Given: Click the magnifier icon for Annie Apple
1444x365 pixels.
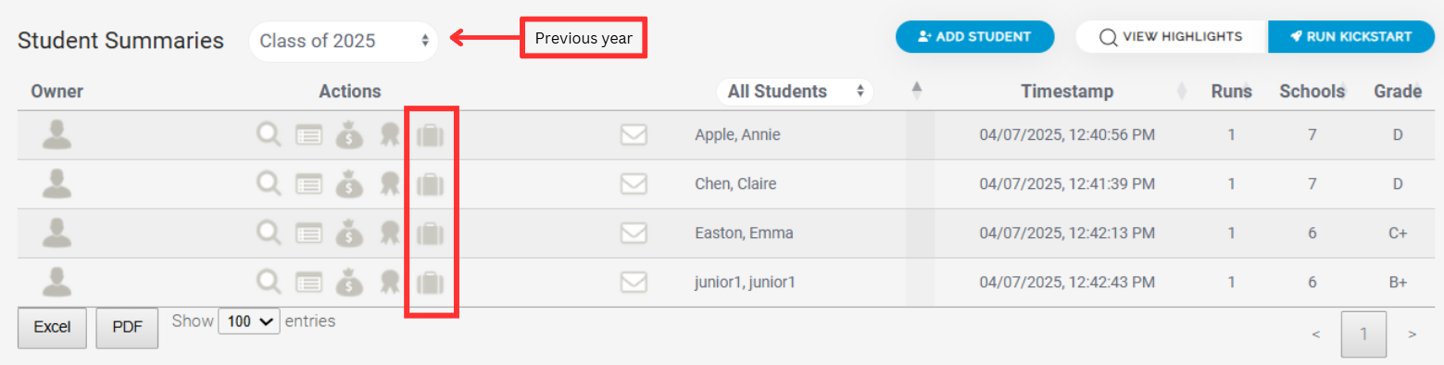Looking at the screenshot, I should click(269, 135).
